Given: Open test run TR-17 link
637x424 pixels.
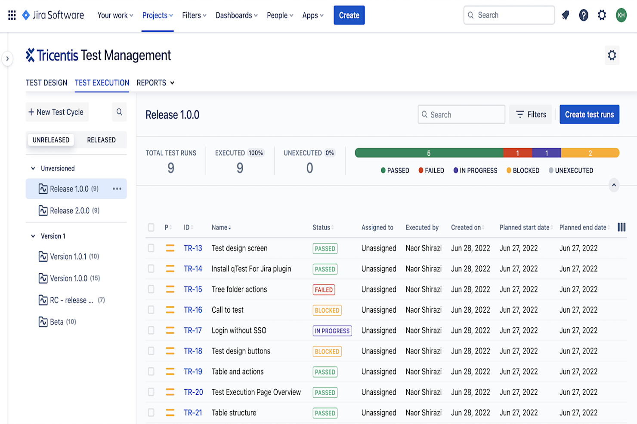Looking at the screenshot, I should point(192,330).
